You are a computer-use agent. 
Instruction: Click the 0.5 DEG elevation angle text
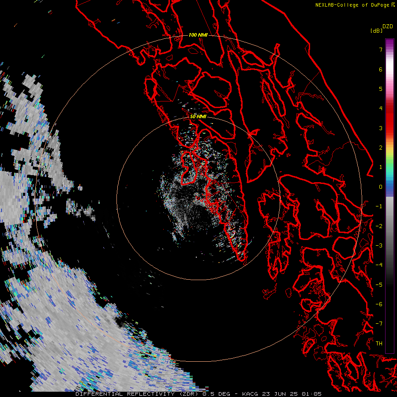(216, 394)
